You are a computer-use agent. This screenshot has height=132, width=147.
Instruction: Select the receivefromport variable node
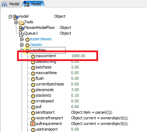[49, 118]
